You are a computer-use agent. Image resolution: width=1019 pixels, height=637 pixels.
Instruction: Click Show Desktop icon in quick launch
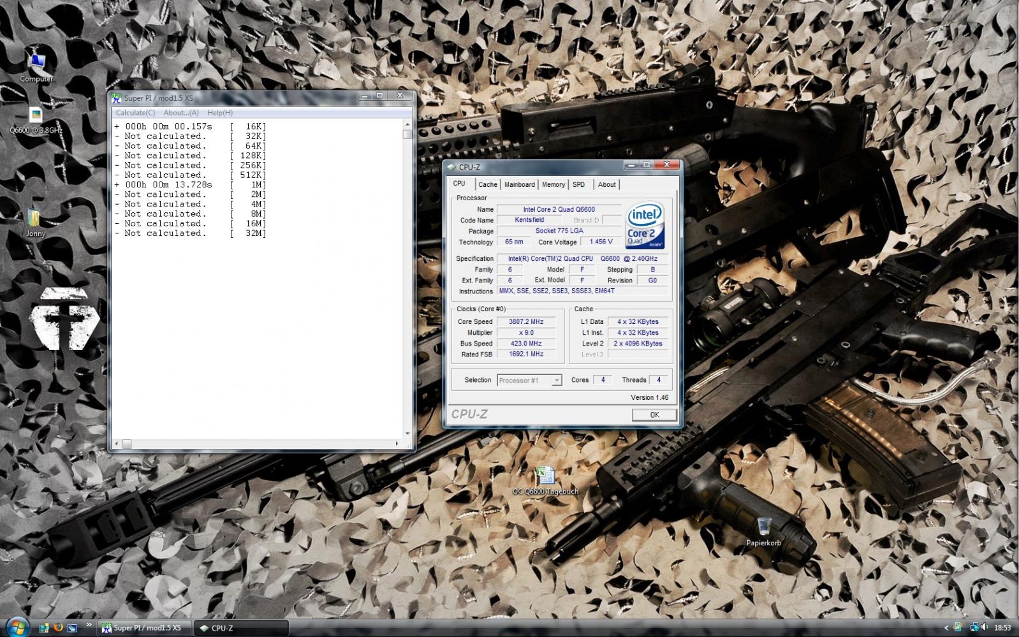(x=44, y=627)
